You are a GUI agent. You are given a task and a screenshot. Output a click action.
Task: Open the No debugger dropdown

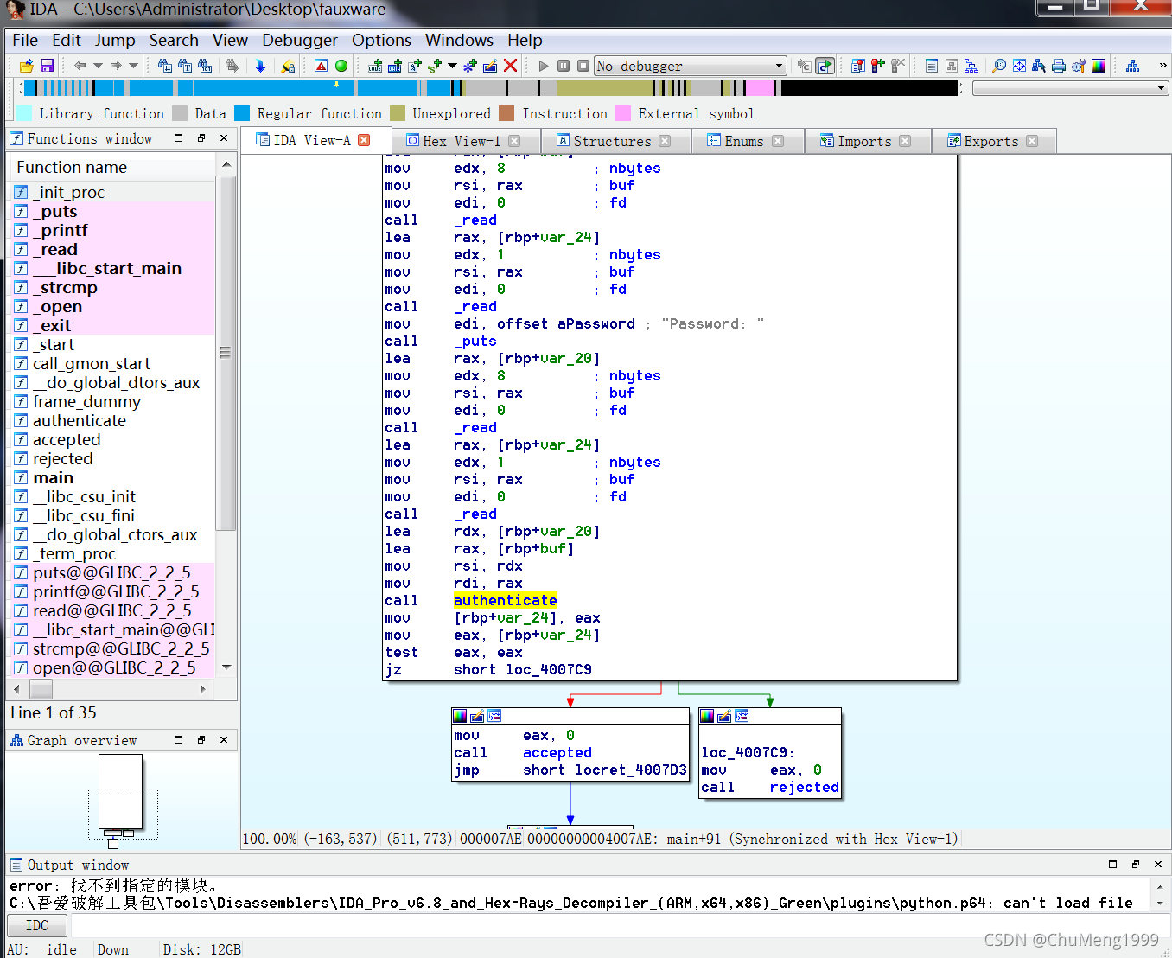(x=779, y=66)
